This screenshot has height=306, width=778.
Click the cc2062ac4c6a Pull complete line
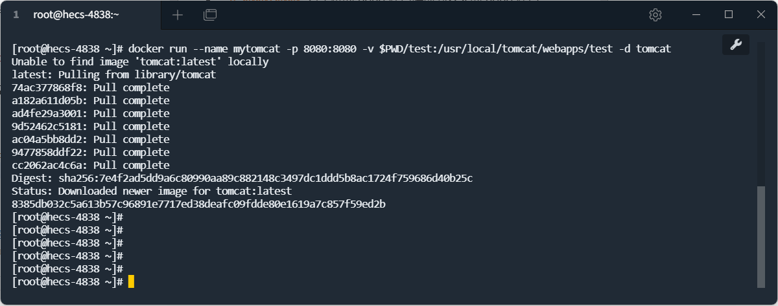pos(91,165)
